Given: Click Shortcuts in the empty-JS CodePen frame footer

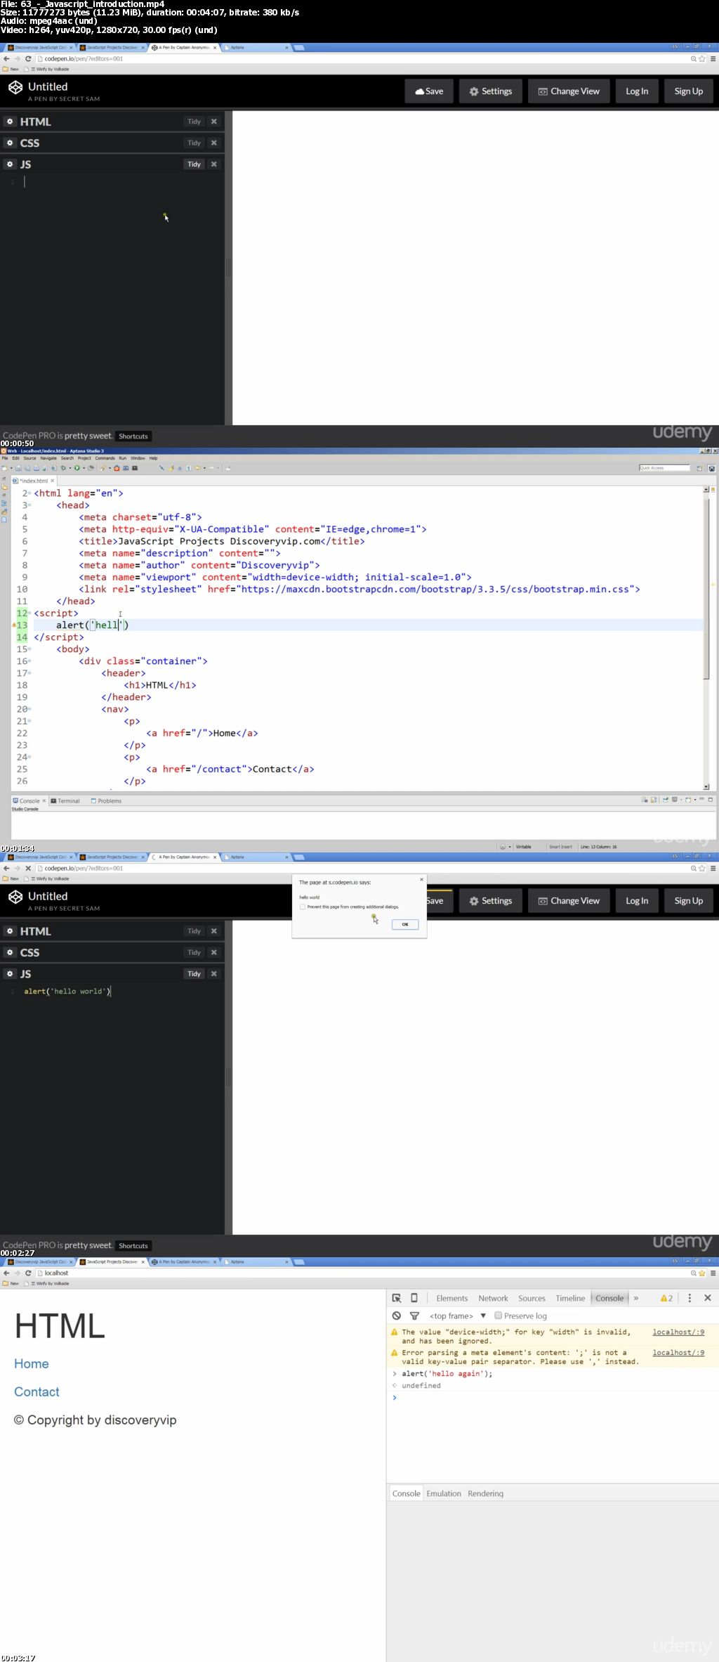Looking at the screenshot, I should click(x=133, y=436).
